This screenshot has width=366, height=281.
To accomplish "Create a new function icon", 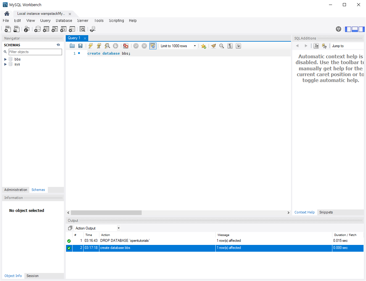I will click(72, 29).
